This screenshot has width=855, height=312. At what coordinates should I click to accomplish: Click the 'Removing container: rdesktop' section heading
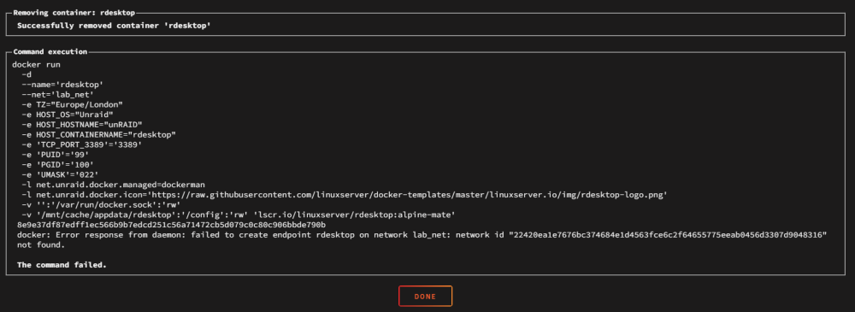click(74, 13)
